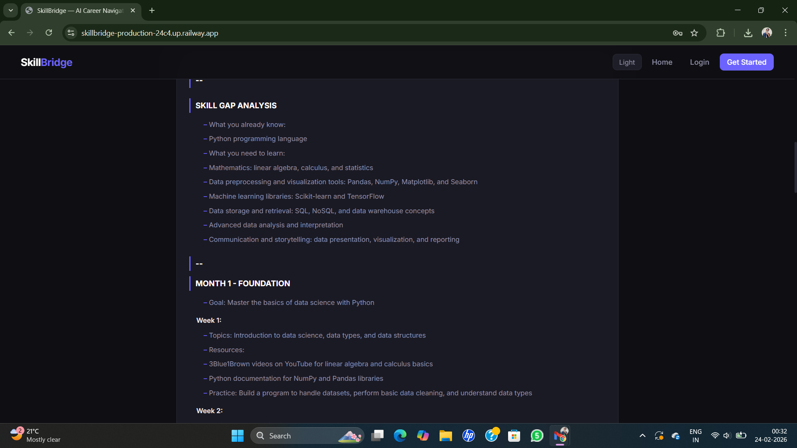
Task: Click the browser extensions puzzle icon
Action: tap(721, 33)
